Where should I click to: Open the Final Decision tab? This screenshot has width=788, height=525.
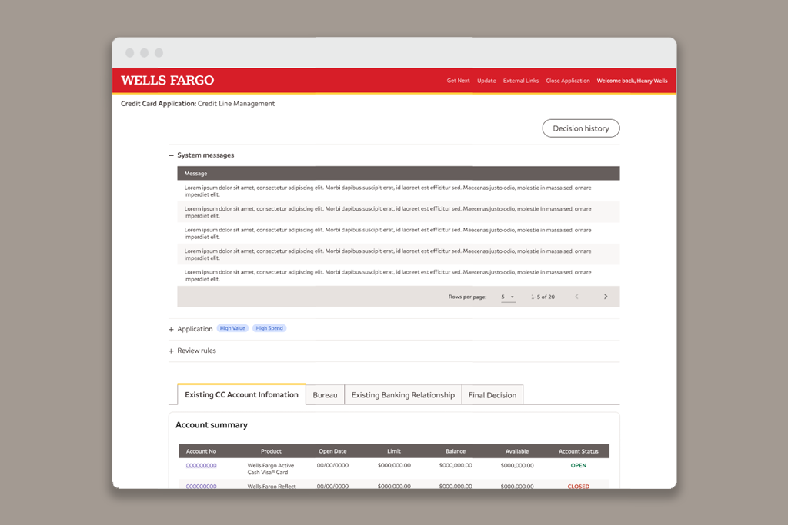(492, 395)
